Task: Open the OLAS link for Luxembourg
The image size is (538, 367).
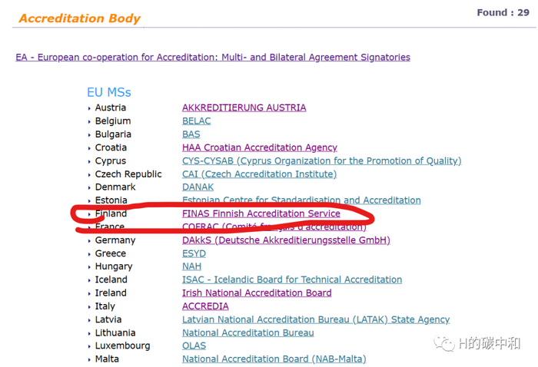Action: (x=194, y=346)
